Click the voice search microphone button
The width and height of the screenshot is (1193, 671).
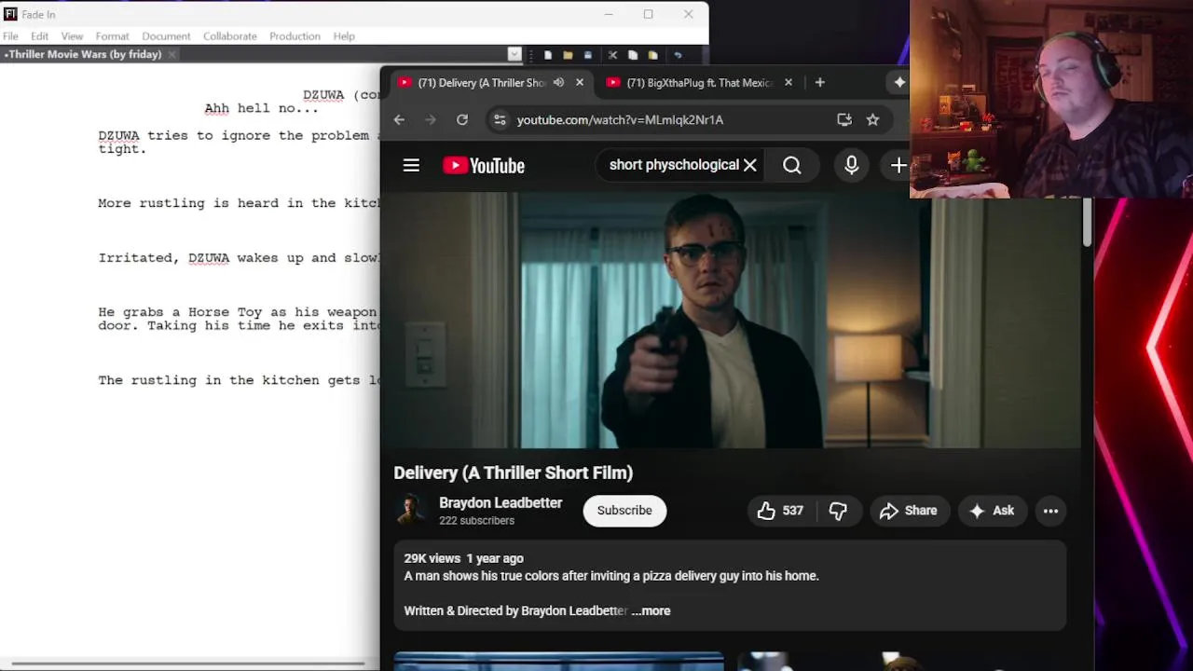click(851, 165)
